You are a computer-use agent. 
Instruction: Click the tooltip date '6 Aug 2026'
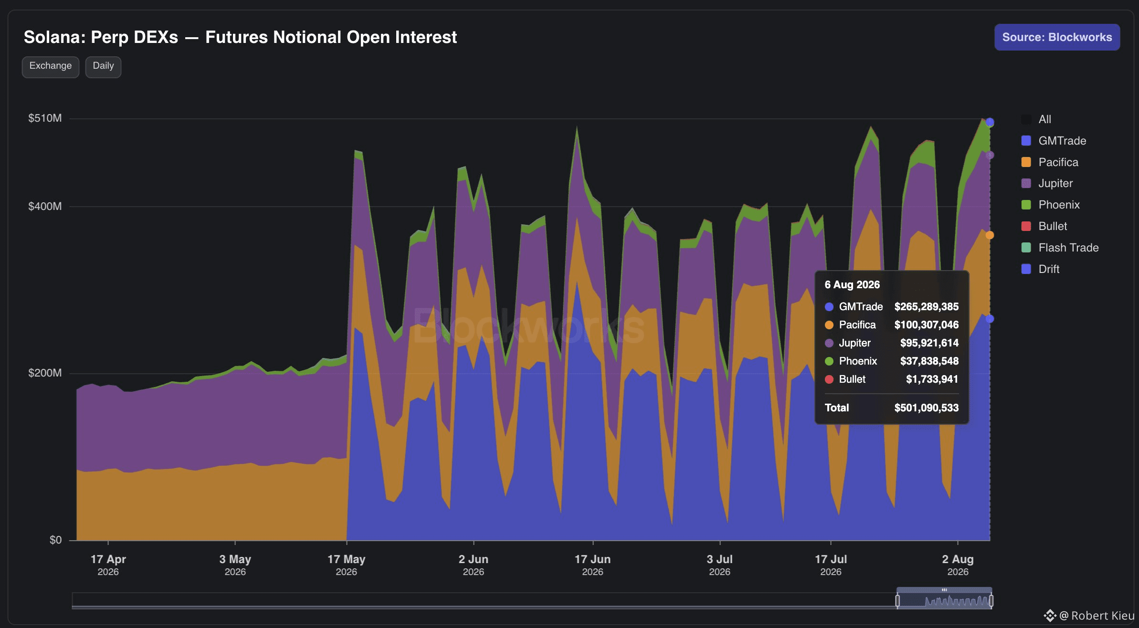pyautogui.click(x=852, y=285)
